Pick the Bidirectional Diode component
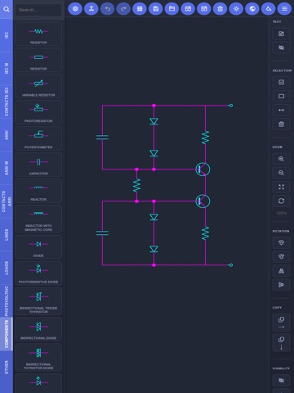The image size is (294, 393). (38, 329)
